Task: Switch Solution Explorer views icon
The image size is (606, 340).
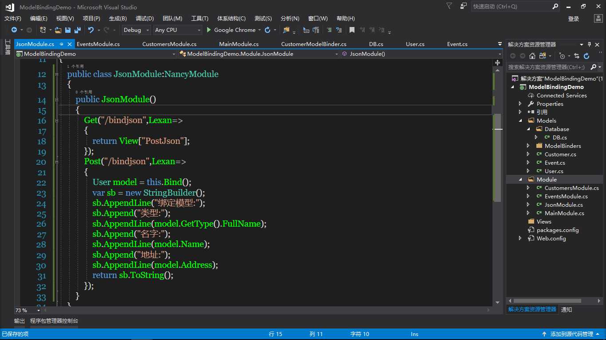Action: point(543,56)
